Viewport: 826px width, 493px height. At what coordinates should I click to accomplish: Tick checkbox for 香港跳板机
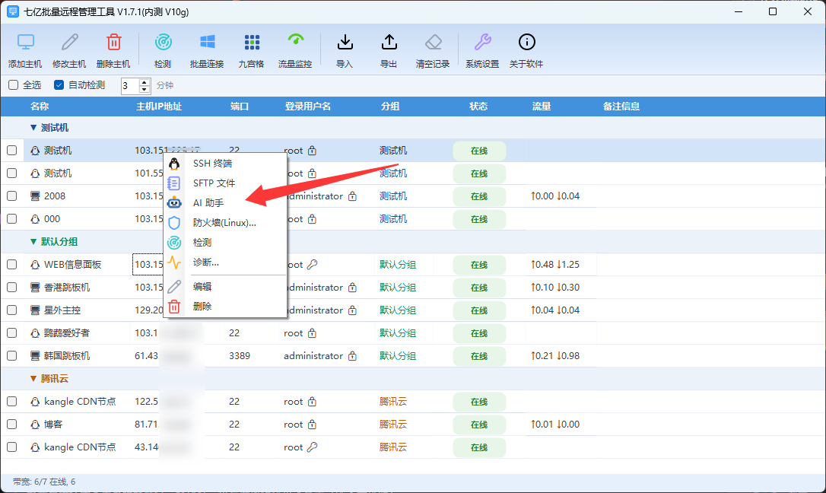coord(11,287)
